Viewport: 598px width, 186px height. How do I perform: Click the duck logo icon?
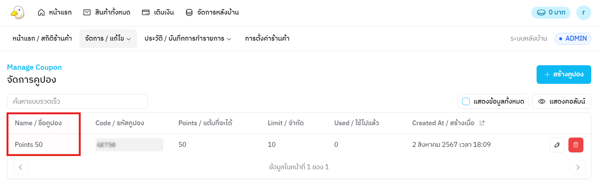tap(18, 13)
